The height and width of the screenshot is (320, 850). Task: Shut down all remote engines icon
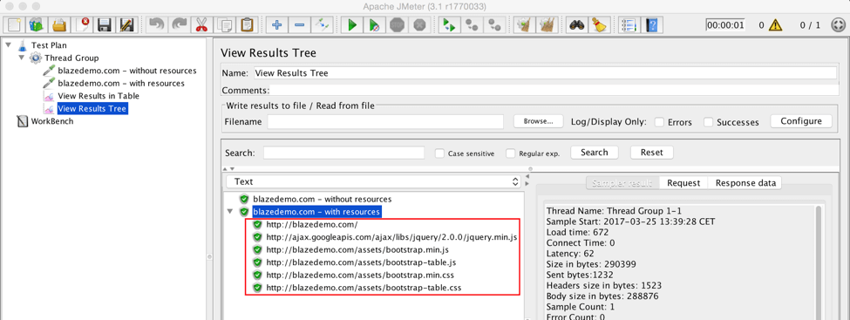(494, 25)
